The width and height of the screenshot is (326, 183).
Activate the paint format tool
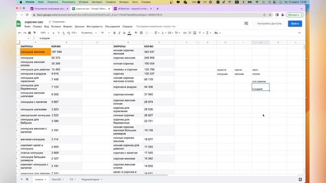coord(35,33)
